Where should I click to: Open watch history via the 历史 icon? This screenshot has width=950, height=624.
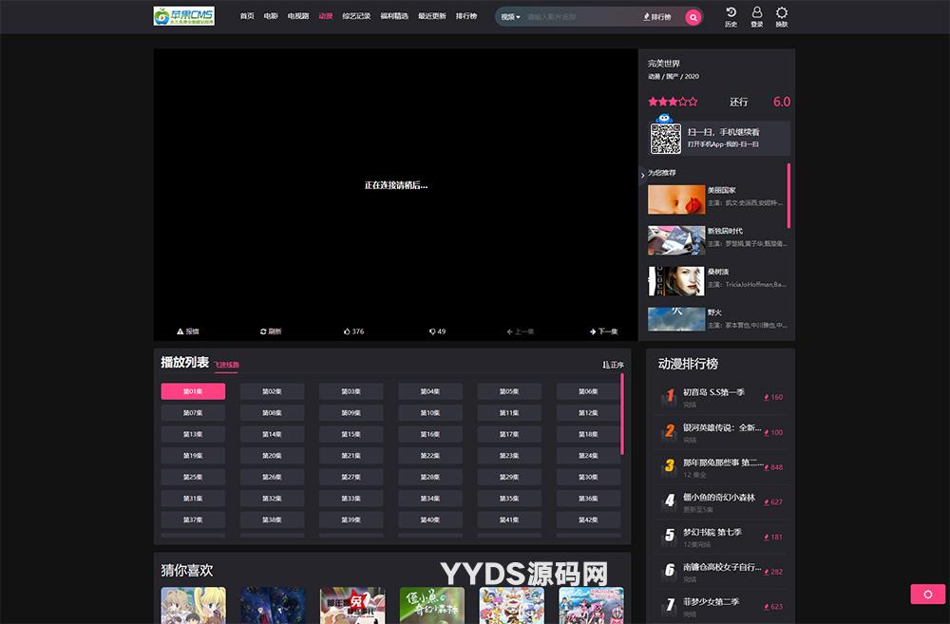point(730,16)
